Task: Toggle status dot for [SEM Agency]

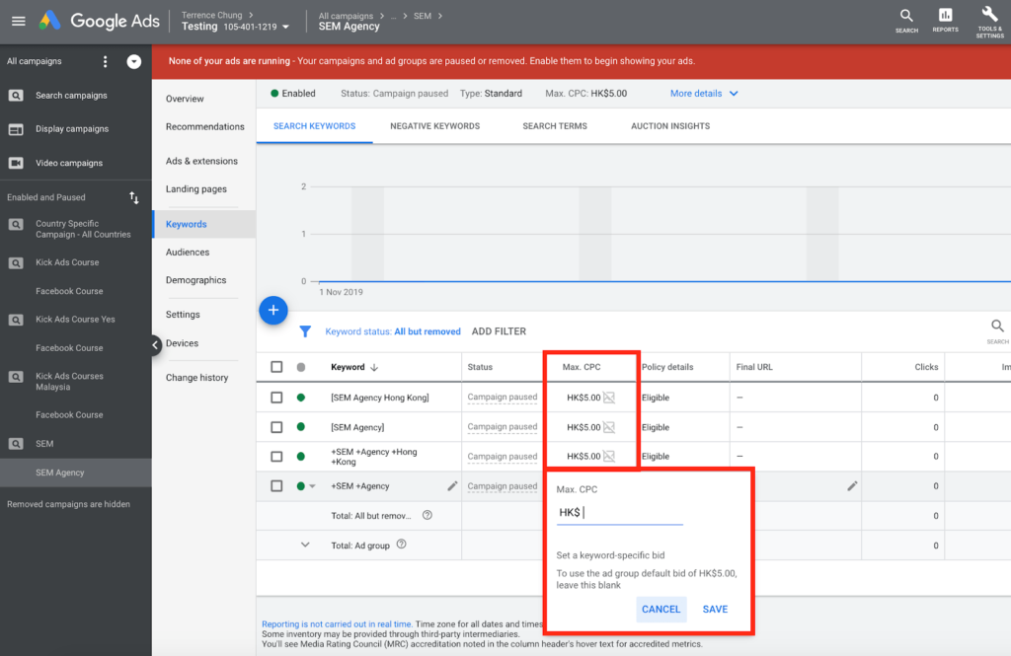Action: [300, 426]
